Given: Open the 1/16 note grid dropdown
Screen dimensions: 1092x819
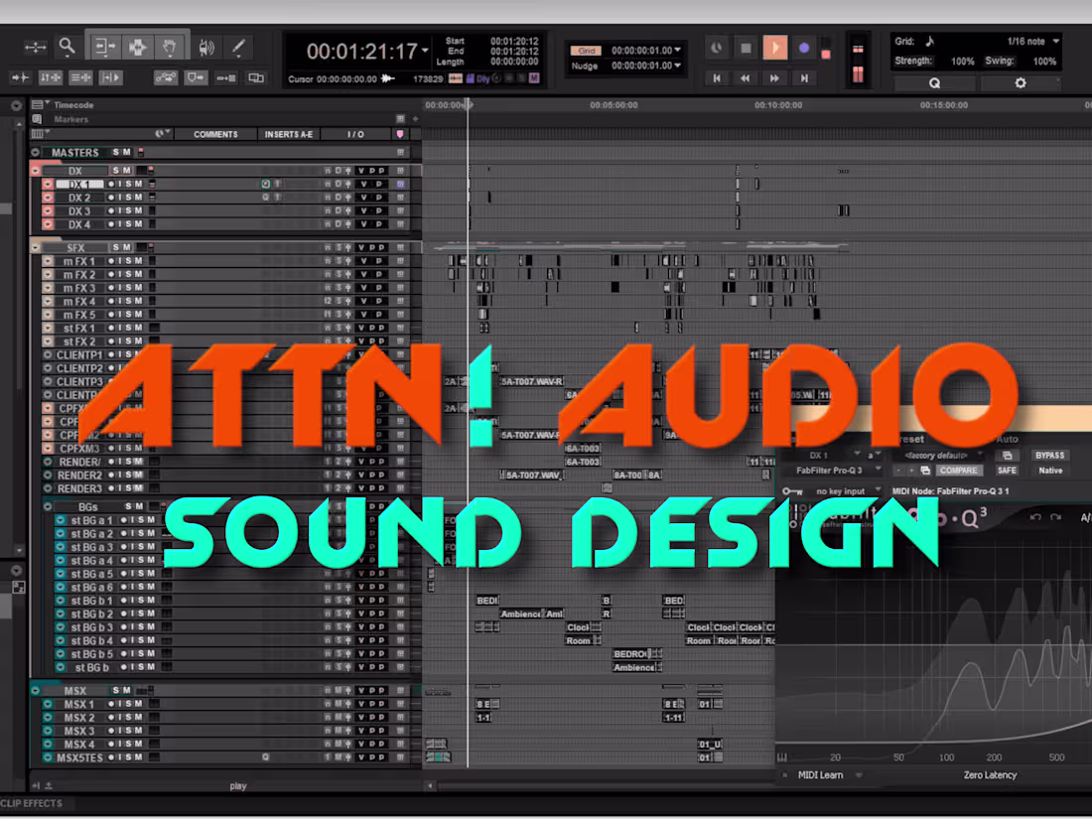Looking at the screenshot, I should pyautogui.click(x=1056, y=41).
